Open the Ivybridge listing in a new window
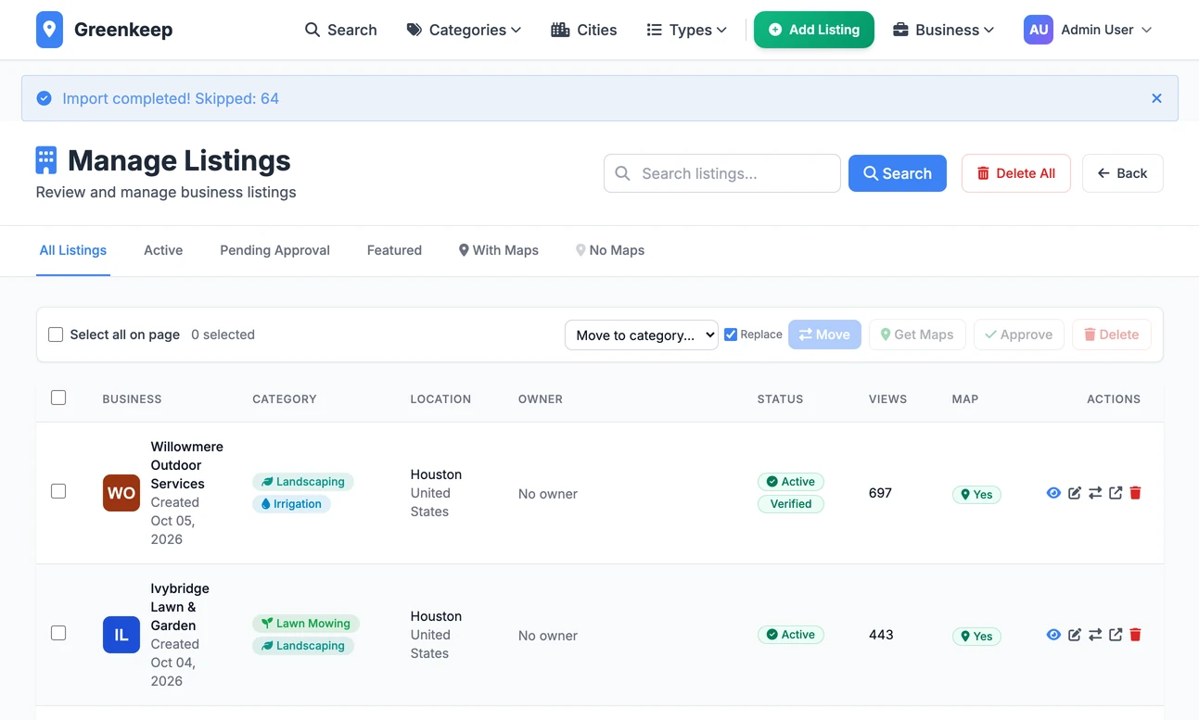This screenshot has width=1199, height=720. (x=1116, y=635)
